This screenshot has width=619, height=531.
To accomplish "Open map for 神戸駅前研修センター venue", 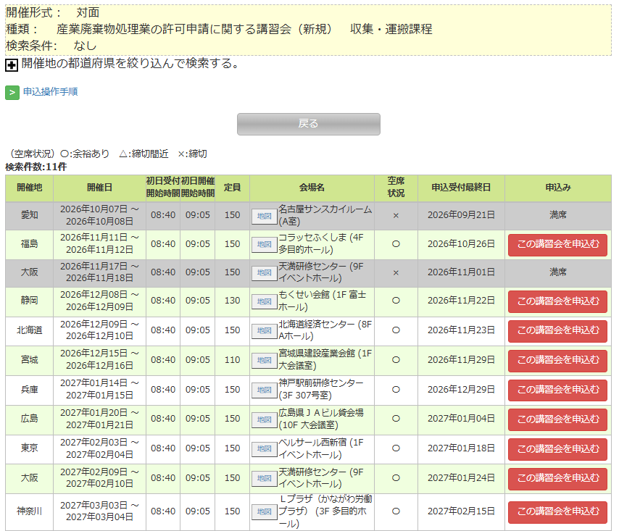I will point(264,390).
